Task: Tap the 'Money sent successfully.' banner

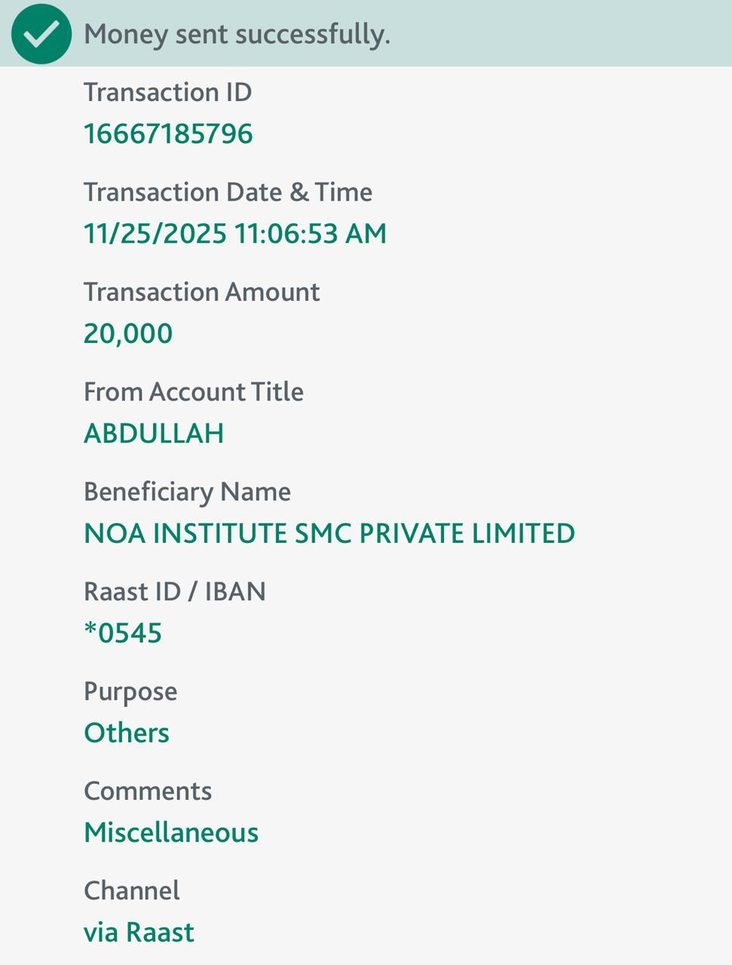Action: [237, 34]
